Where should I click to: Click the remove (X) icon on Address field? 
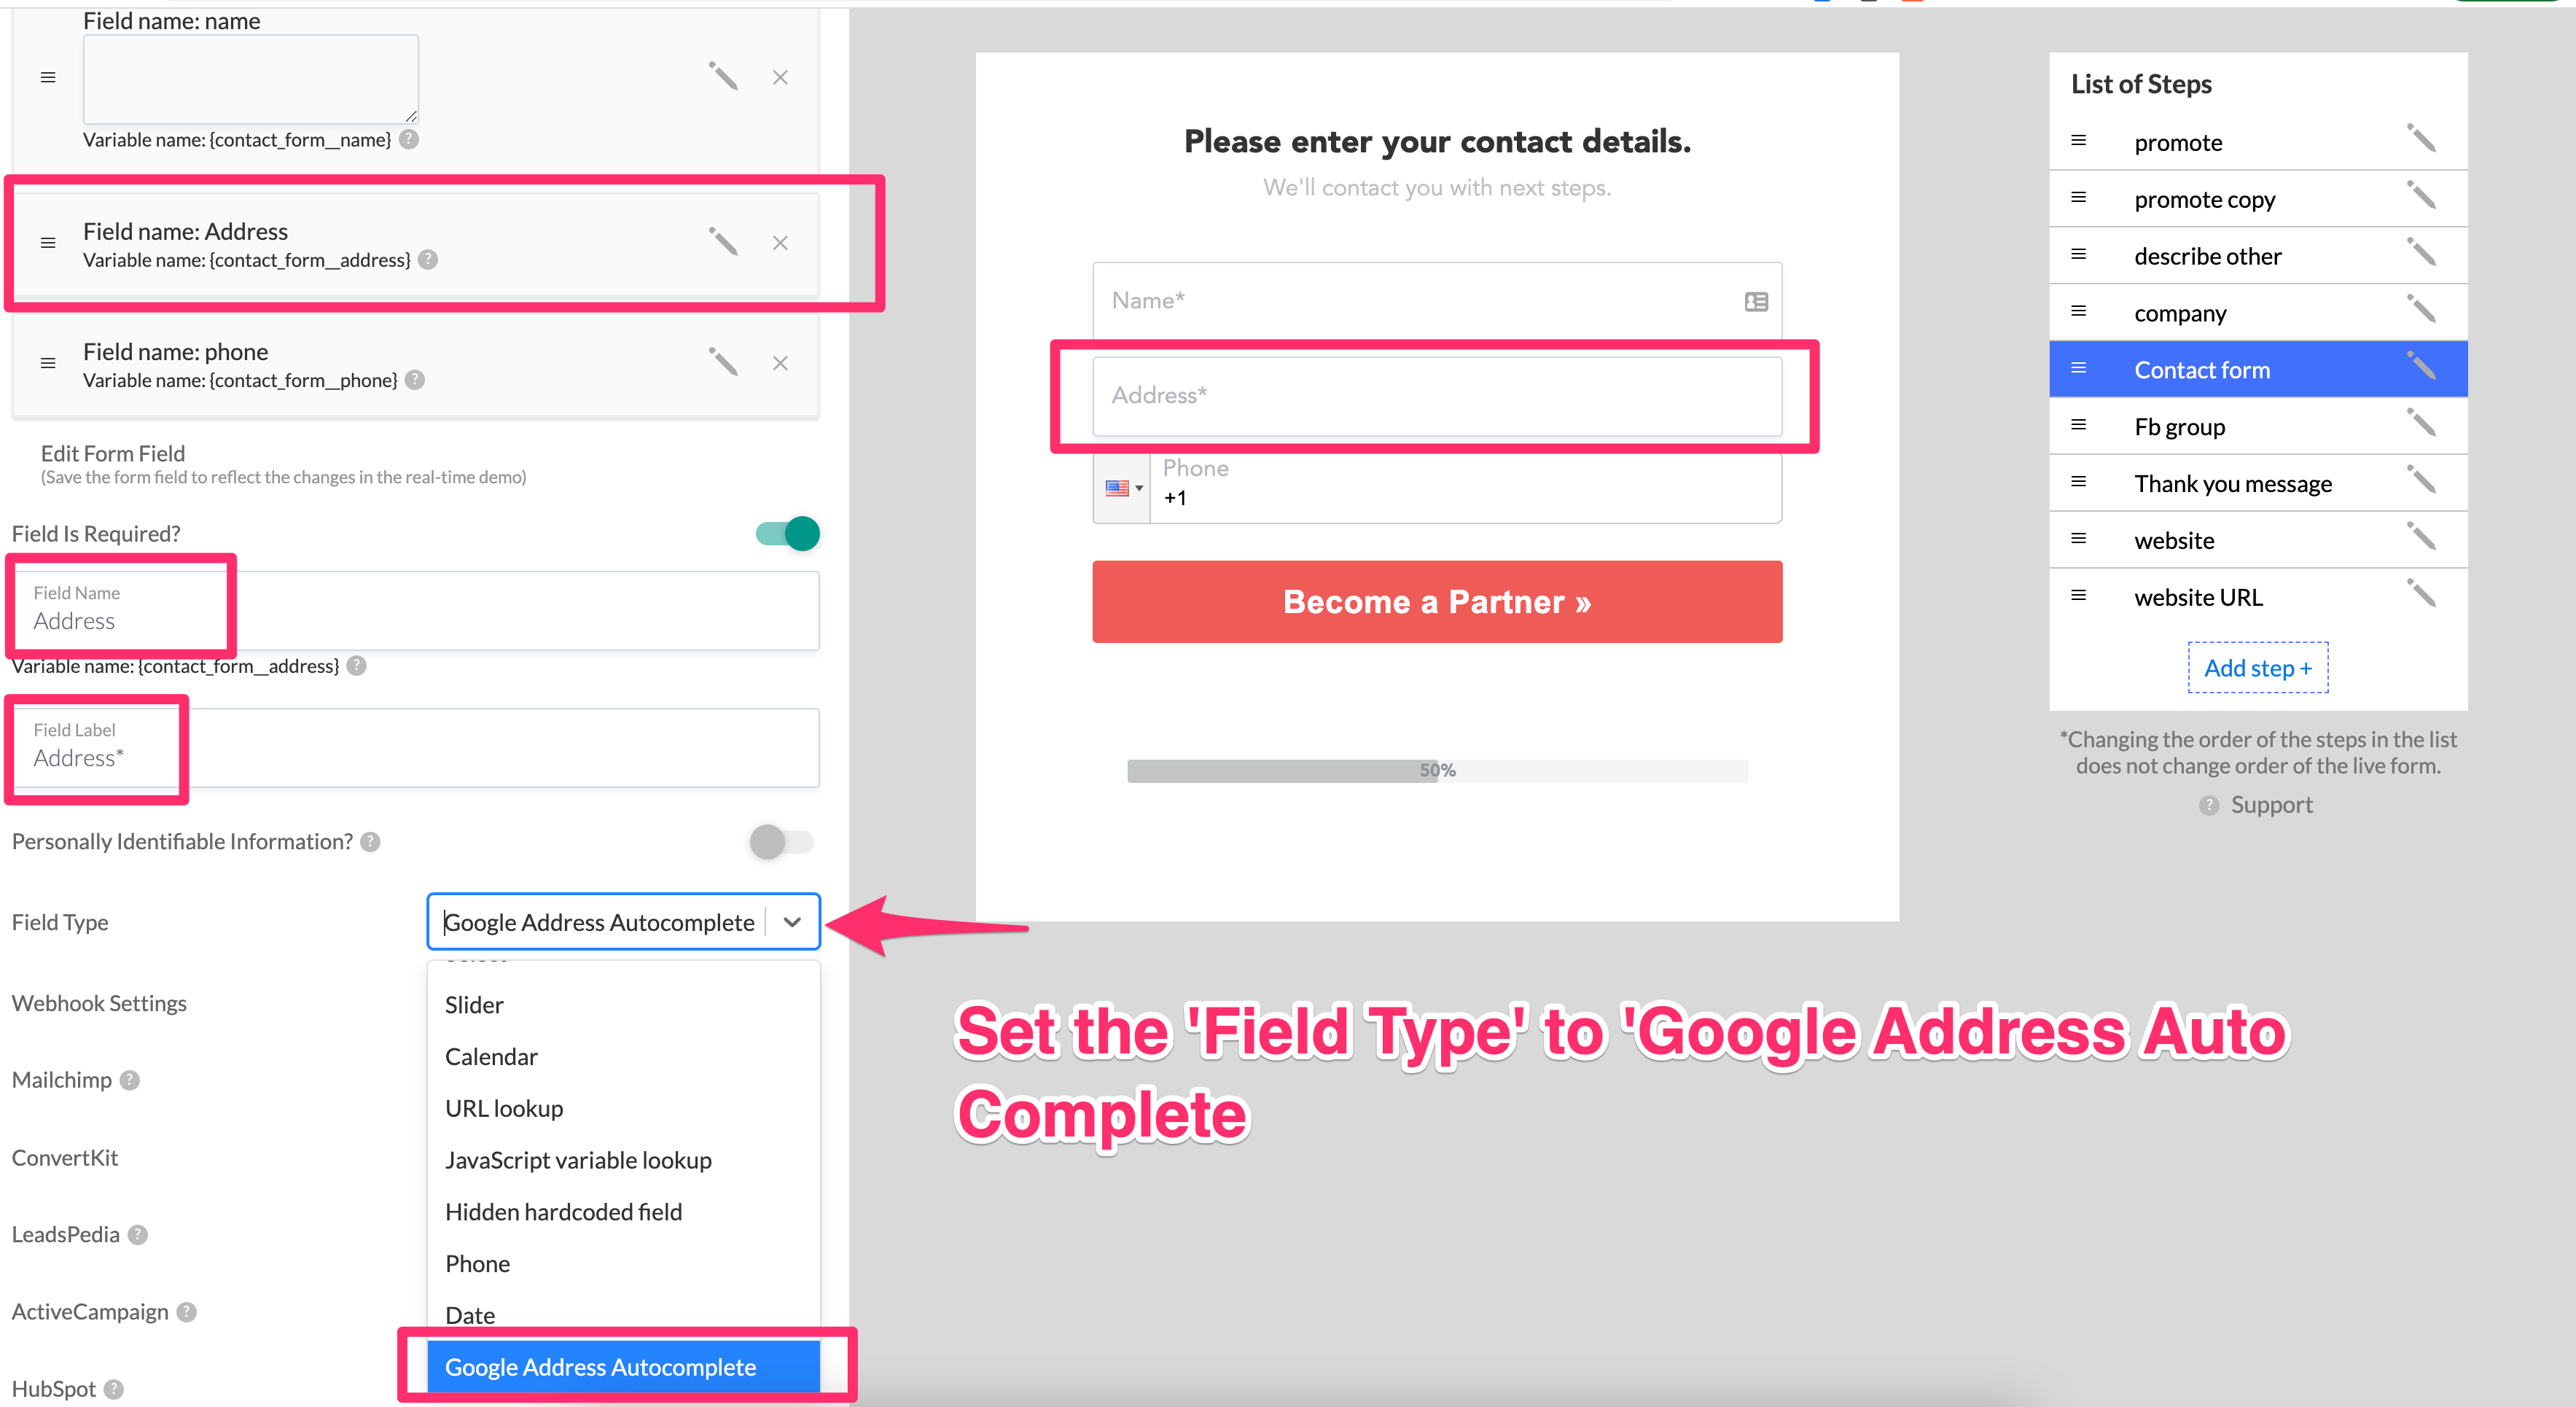pyautogui.click(x=783, y=243)
